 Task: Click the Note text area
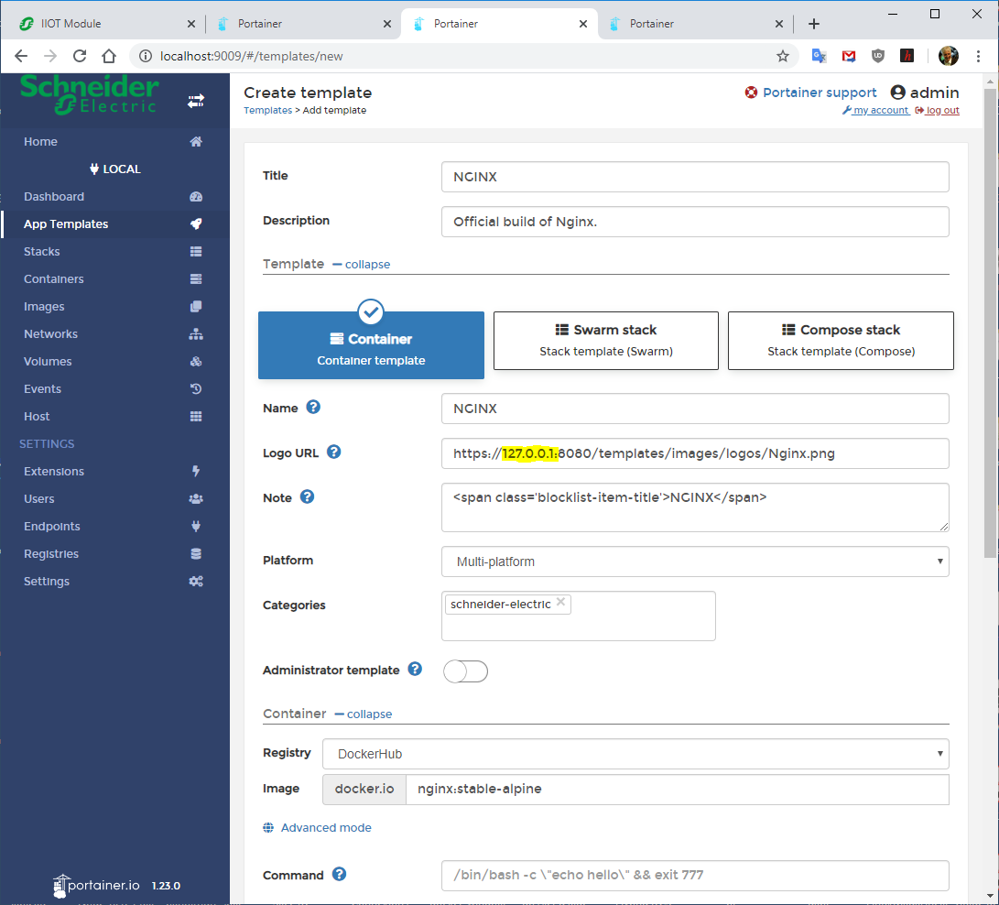click(x=695, y=507)
